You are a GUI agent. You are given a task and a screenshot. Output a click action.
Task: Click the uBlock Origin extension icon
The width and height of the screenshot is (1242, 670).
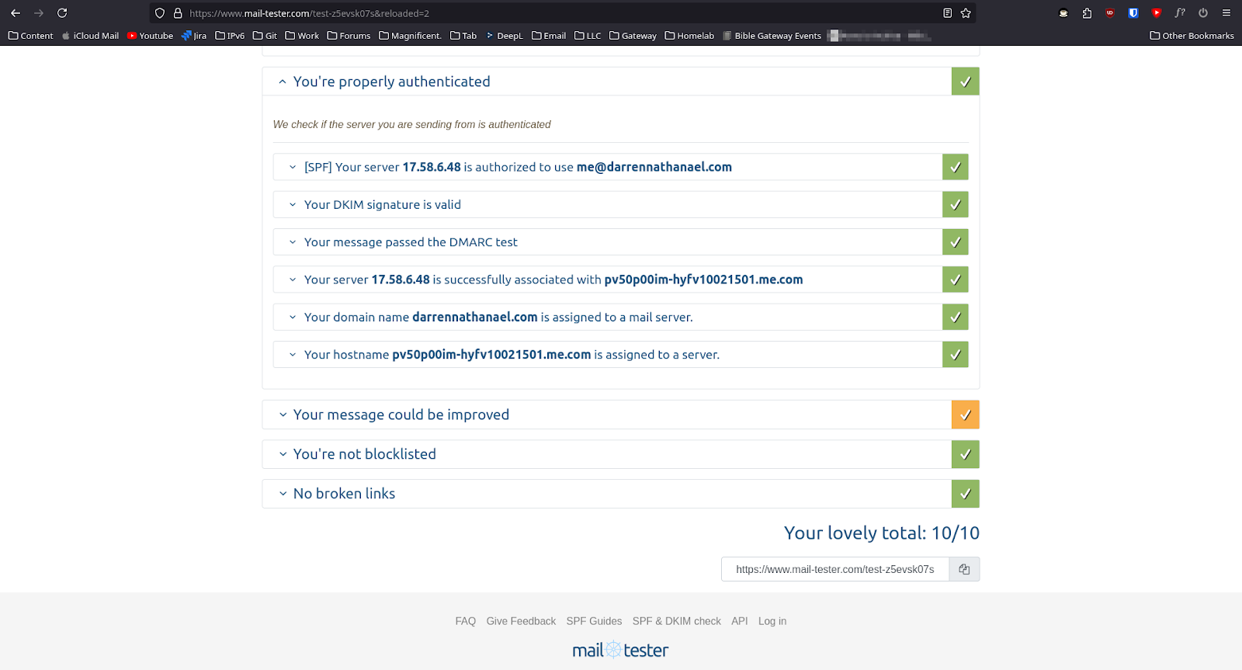tap(1110, 13)
